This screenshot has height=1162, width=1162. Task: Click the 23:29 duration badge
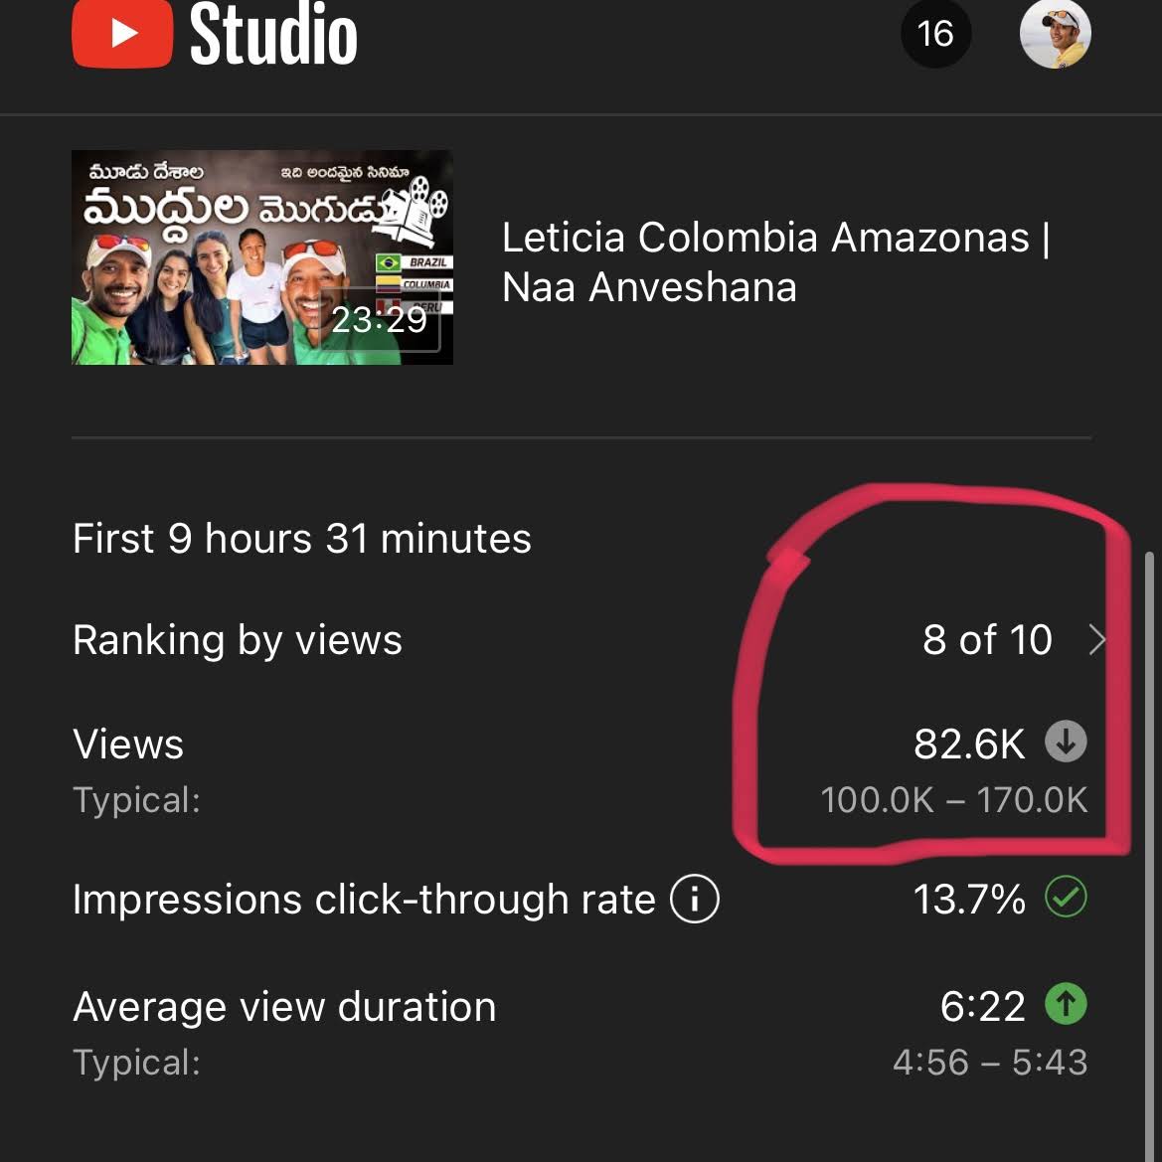(x=380, y=319)
